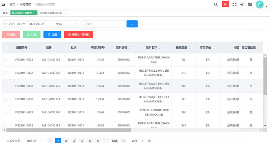Open the search magnifier in top bar

click(216, 4)
